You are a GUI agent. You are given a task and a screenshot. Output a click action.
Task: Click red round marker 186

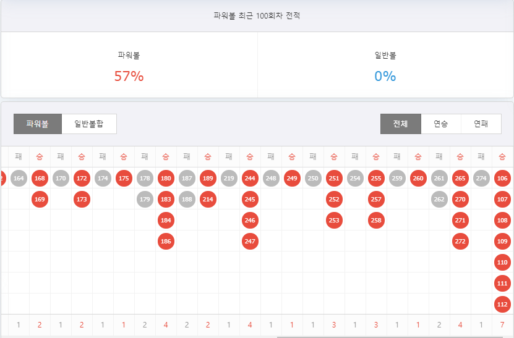tap(166, 242)
